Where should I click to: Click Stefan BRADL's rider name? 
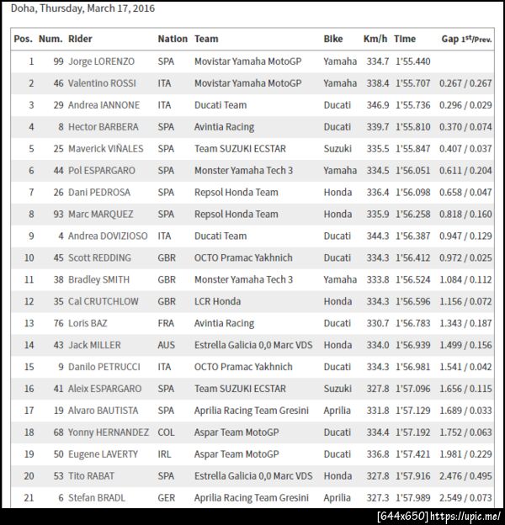coord(96,498)
